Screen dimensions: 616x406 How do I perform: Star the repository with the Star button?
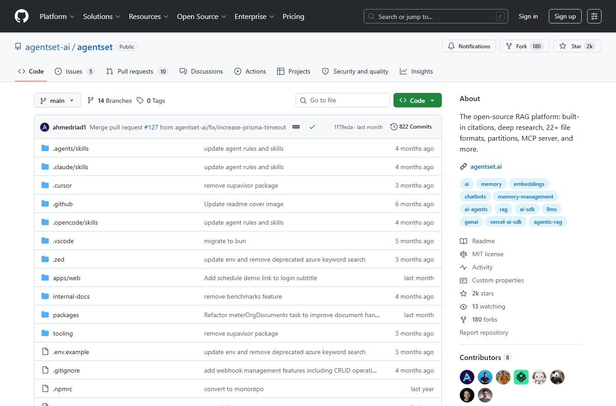click(577, 46)
